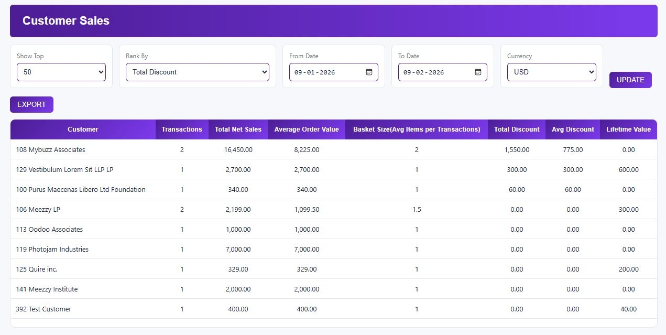Open the Rank By dropdown
Viewport: 666px width, 335px height.
coord(197,72)
